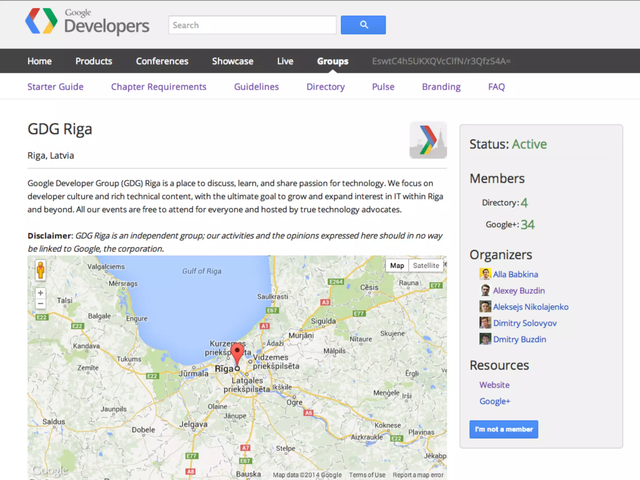Click the Directory member count 4
This screenshot has width=640, height=480.
coord(524,202)
